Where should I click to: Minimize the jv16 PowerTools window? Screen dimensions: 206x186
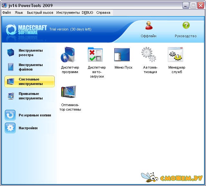(x=185, y=5)
